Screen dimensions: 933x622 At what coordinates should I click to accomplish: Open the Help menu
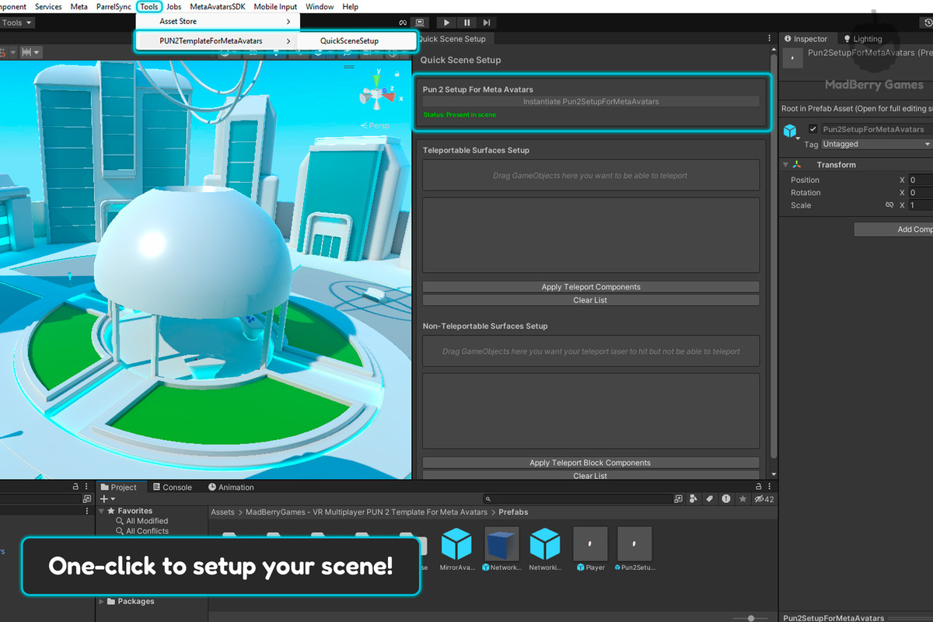click(x=351, y=6)
